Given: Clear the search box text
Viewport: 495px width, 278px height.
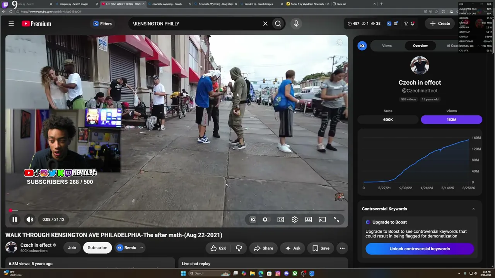Looking at the screenshot, I should click(265, 24).
